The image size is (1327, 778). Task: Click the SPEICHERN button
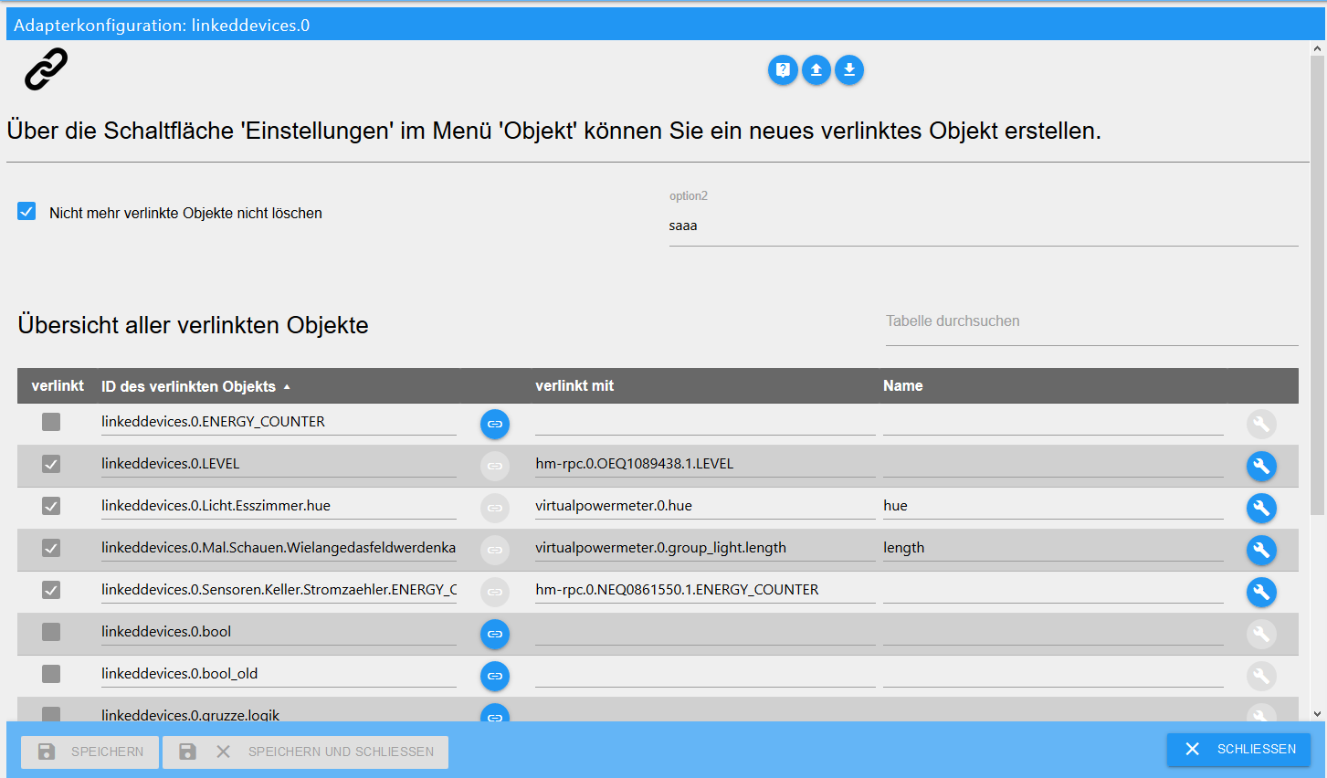(x=90, y=752)
